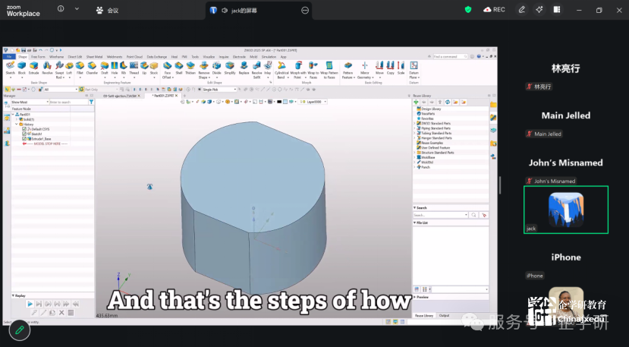Collapse the History tree node
The height and width of the screenshot is (347, 629).
(17, 125)
